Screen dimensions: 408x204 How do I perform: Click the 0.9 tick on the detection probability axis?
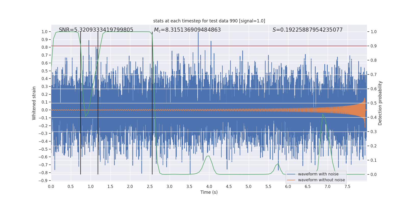click(x=374, y=46)
